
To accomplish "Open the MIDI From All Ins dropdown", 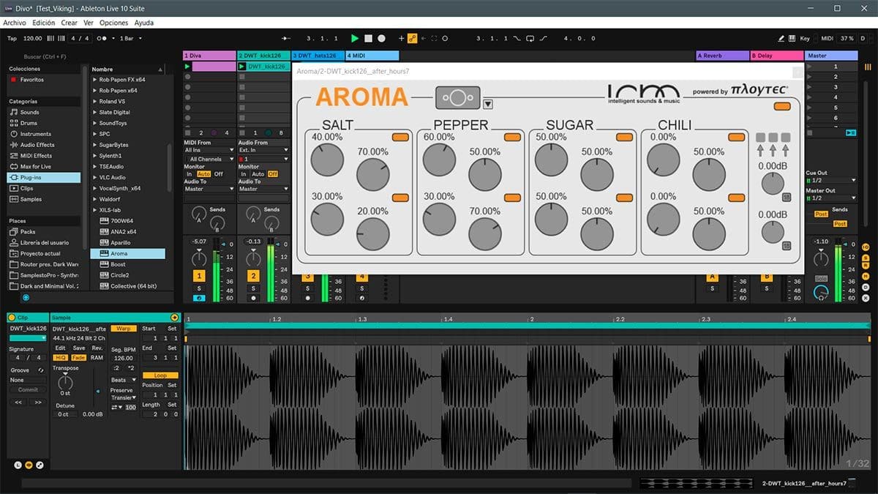I will [209, 150].
